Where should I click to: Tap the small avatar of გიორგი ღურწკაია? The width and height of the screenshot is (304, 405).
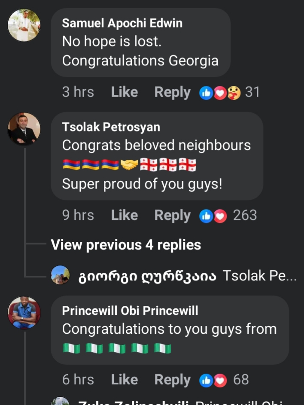coord(60,275)
